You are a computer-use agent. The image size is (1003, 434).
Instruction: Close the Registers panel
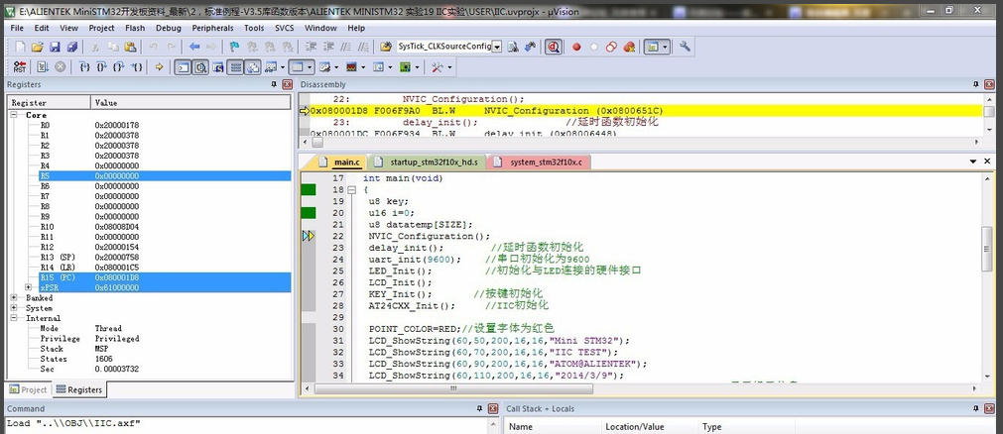click(287, 84)
